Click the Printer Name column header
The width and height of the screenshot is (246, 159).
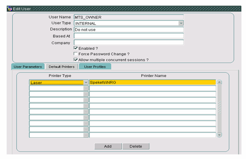pyautogui.click(x=154, y=76)
